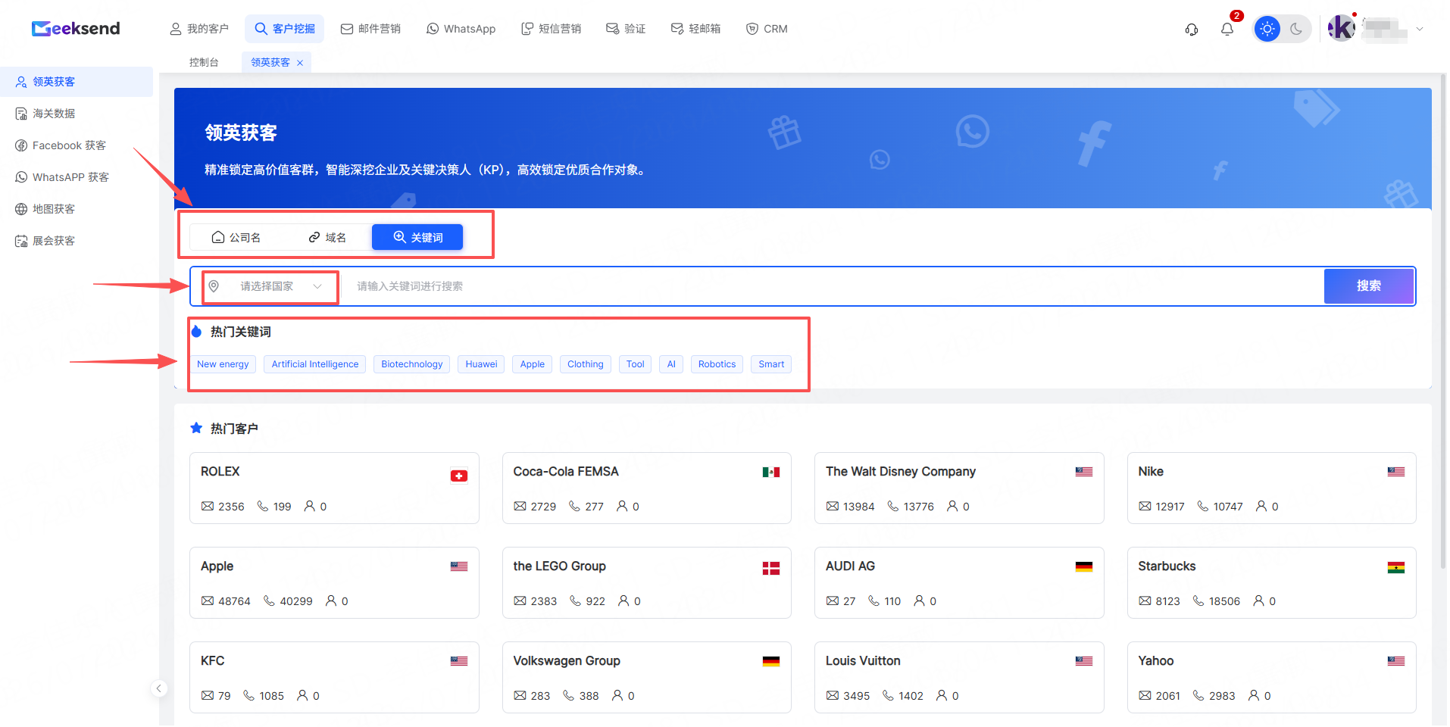Select Facebook 获客 in sidebar

[x=77, y=145]
